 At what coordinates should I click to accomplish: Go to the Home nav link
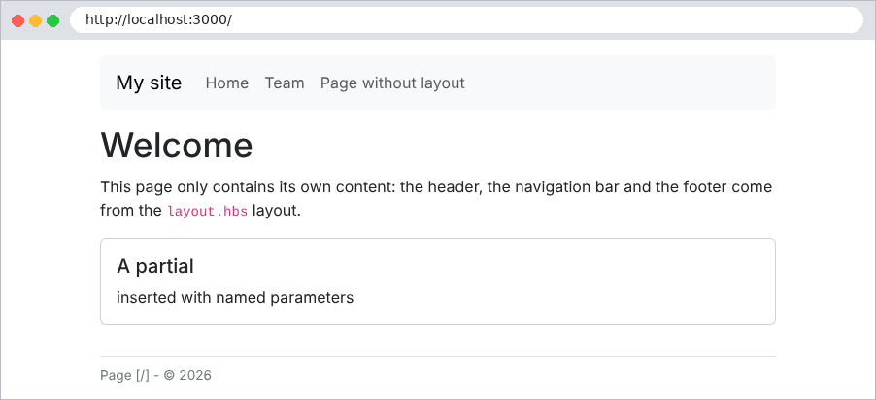click(227, 83)
